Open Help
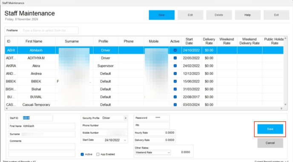 tap(247, 15)
